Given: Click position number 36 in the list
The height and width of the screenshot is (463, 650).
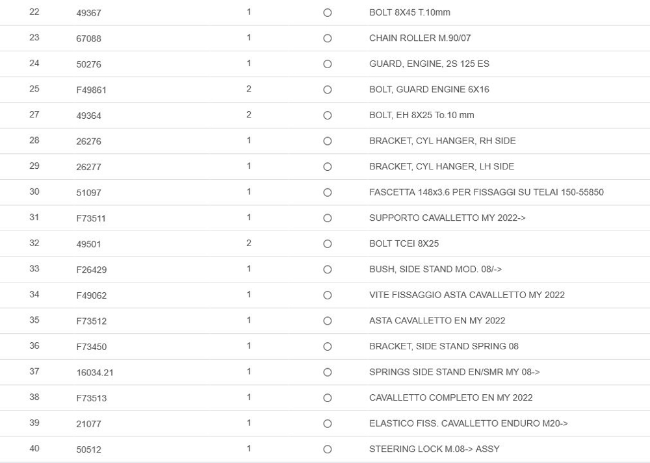Looking at the screenshot, I should [34, 346].
